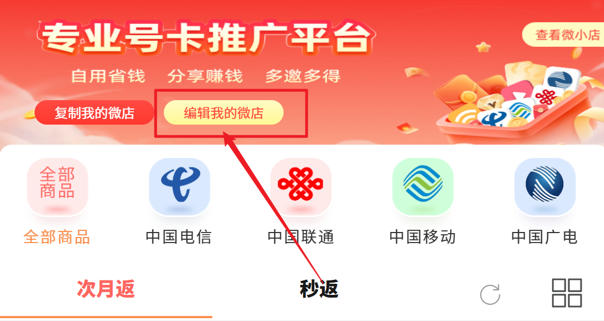Tap the orange 全部商品 text label
604x321 pixels.
[x=57, y=237]
